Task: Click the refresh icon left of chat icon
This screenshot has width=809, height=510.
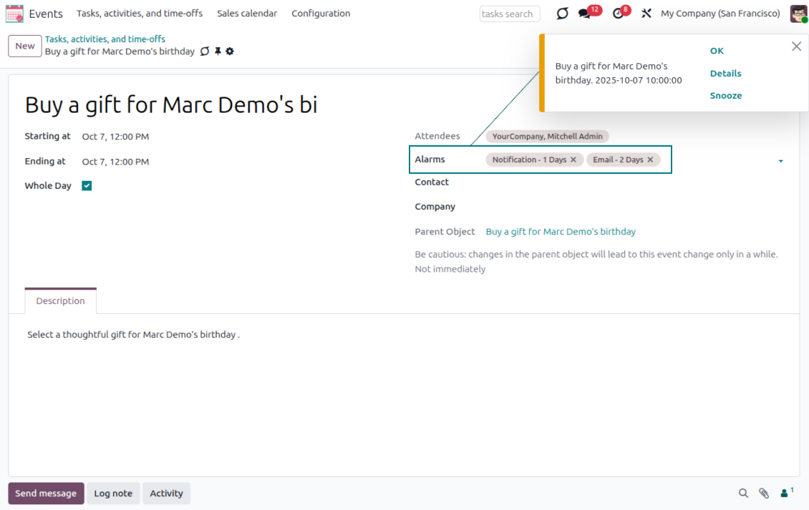Action: pos(563,14)
